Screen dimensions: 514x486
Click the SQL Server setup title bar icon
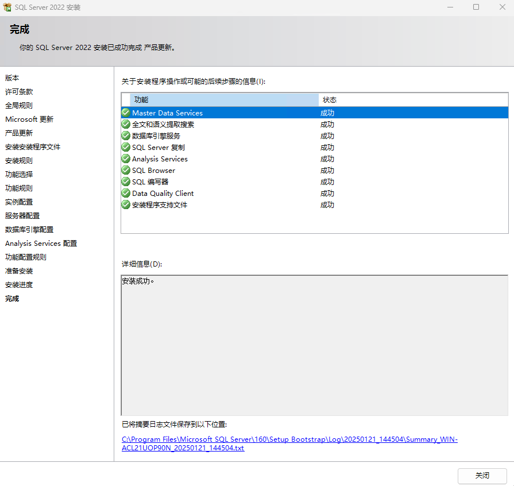tap(7, 7)
